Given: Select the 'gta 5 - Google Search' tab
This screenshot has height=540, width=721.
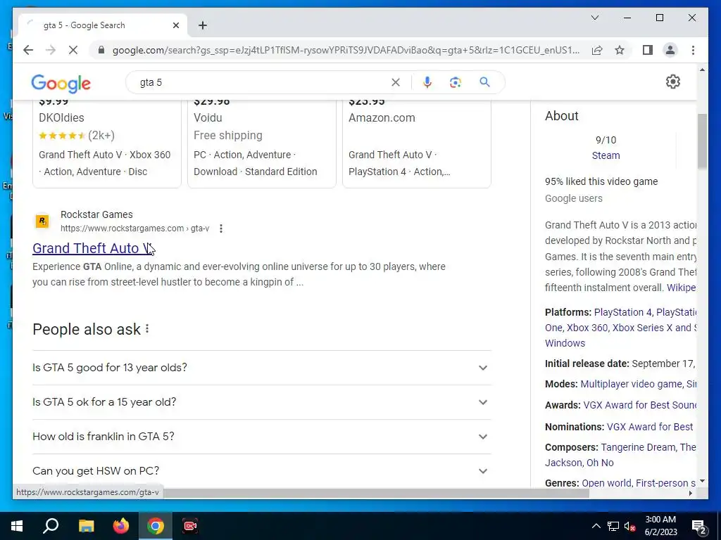Looking at the screenshot, I should [102, 25].
